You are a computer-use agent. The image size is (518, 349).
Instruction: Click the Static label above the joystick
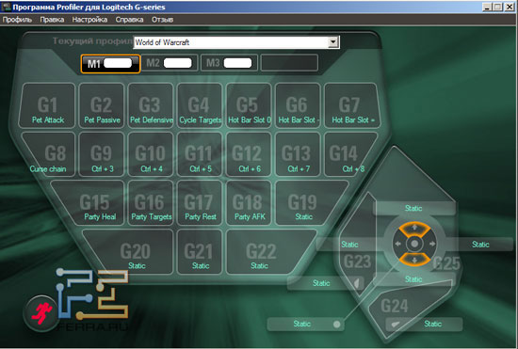coord(413,208)
